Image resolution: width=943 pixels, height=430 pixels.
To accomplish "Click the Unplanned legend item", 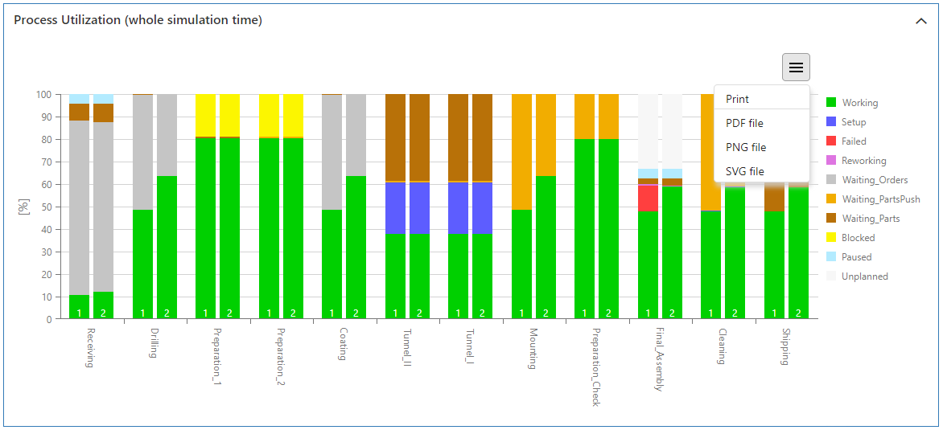I will point(864,276).
